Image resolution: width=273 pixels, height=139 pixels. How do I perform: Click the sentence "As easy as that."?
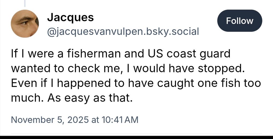click(x=89, y=98)
